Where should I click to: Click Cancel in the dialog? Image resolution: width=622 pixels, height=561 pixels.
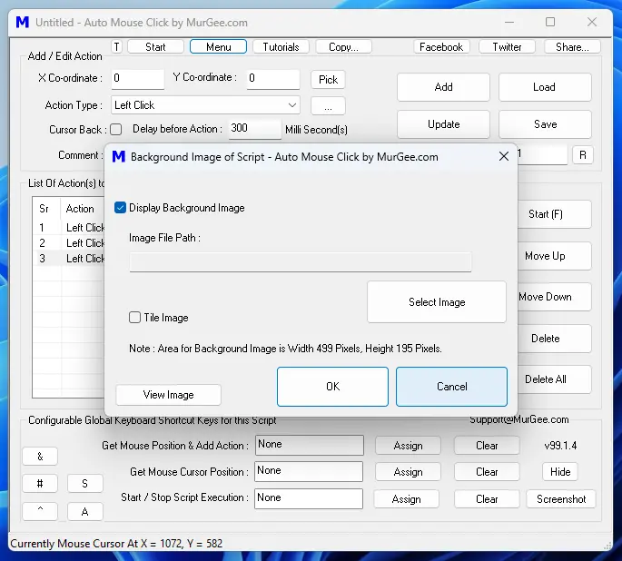coord(451,387)
